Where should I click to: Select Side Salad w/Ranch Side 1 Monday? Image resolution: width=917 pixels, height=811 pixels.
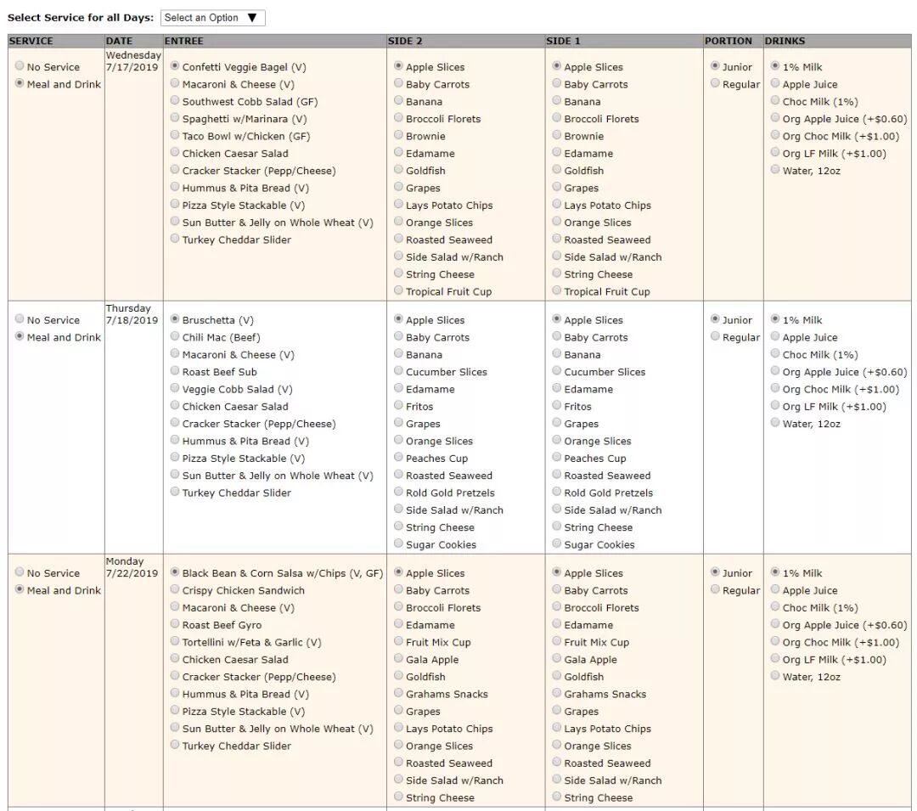557,779
